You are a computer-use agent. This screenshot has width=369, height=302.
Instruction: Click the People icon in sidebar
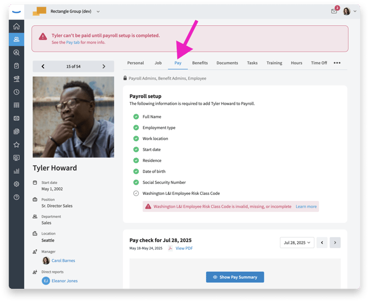(17, 40)
